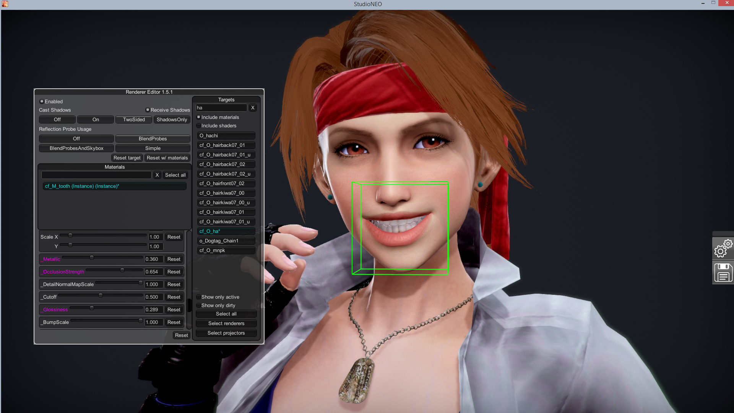The image size is (734, 413).
Task: Select the O_hachi target
Action: [226, 135]
